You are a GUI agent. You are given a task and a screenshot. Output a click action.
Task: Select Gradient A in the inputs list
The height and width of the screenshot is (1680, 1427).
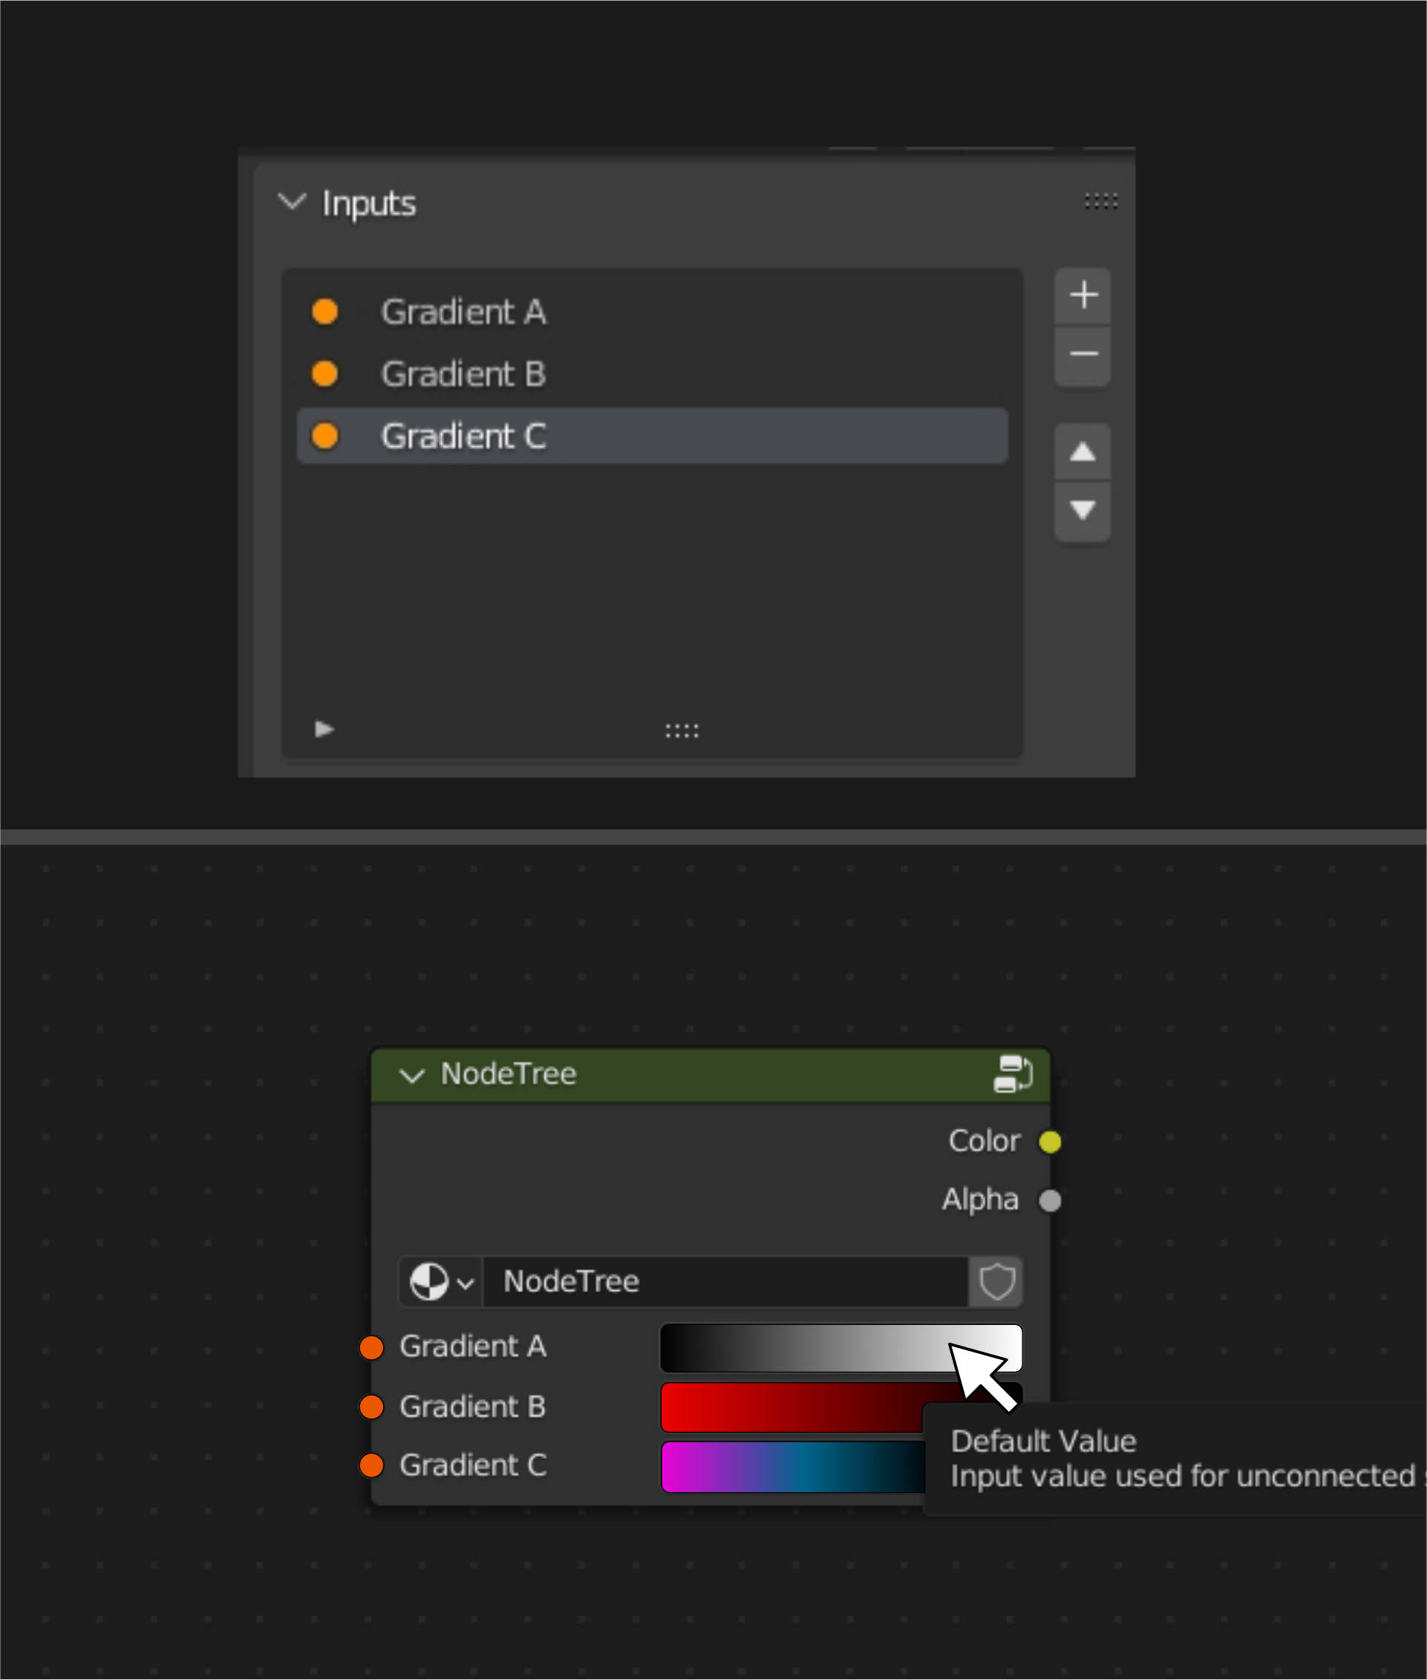tap(652, 311)
